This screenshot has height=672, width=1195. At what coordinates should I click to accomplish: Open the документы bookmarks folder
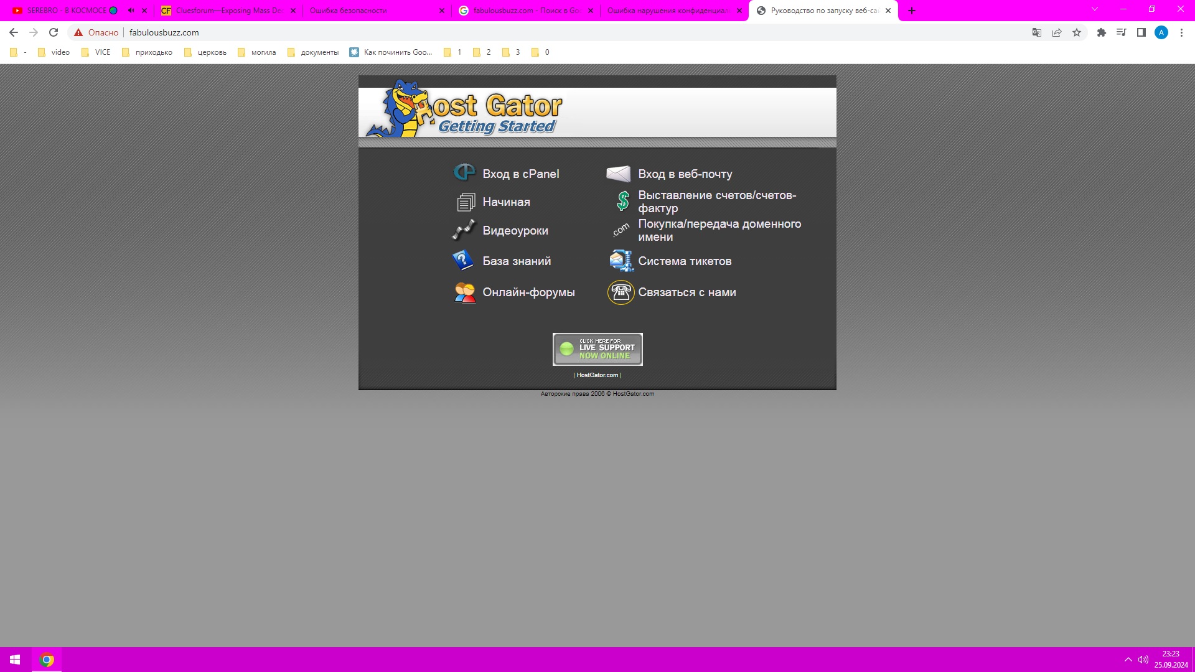(313, 52)
